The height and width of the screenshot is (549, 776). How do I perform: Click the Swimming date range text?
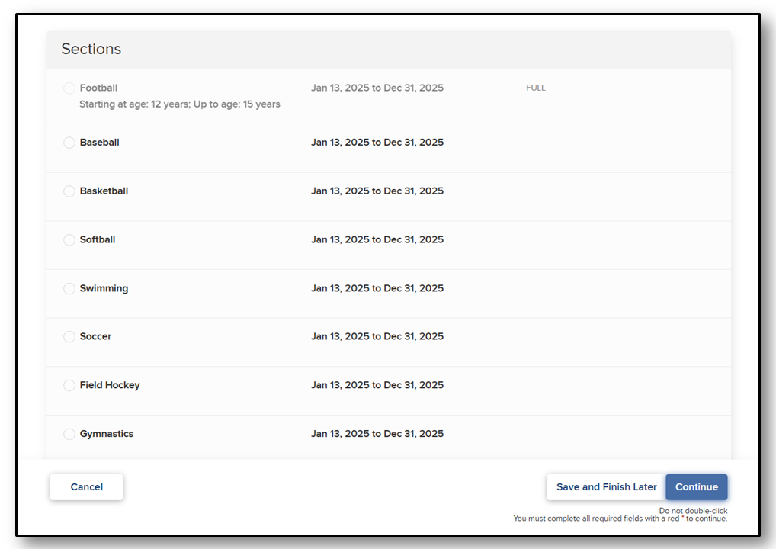pos(377,288)
